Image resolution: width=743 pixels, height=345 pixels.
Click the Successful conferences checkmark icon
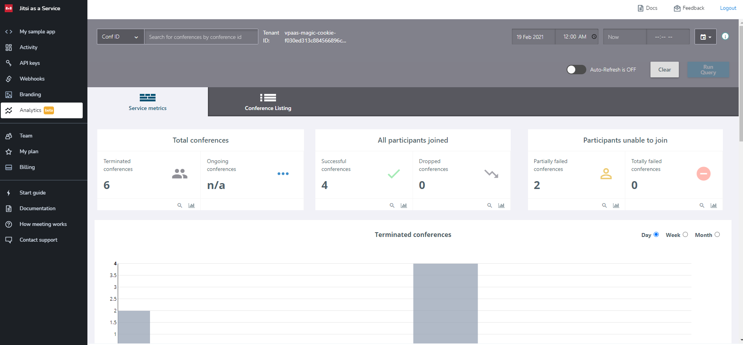(394, 174)
